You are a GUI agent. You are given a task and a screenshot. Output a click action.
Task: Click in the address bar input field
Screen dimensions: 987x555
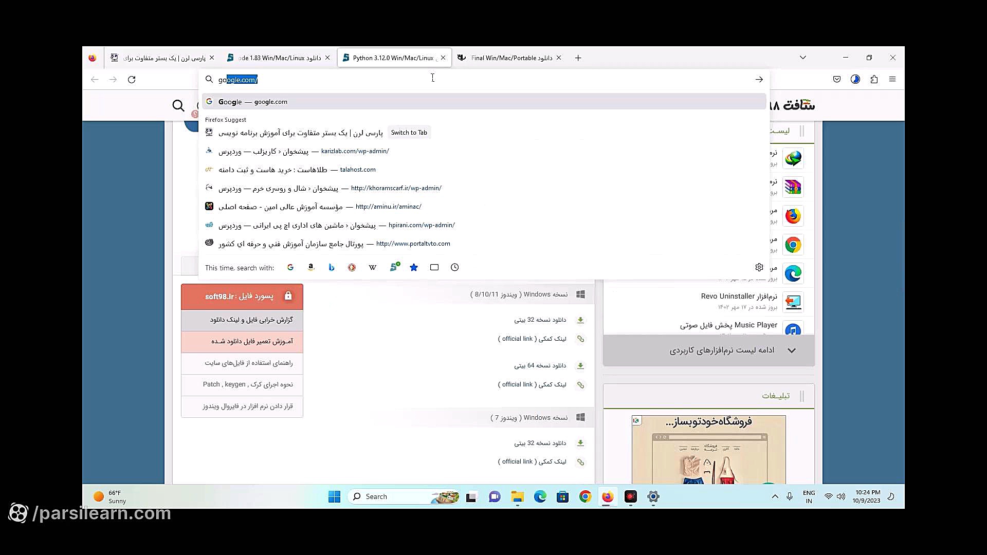tap(483, 80)
